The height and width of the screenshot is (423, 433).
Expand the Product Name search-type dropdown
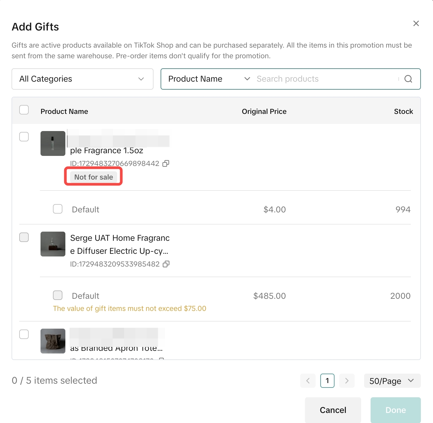209,79
